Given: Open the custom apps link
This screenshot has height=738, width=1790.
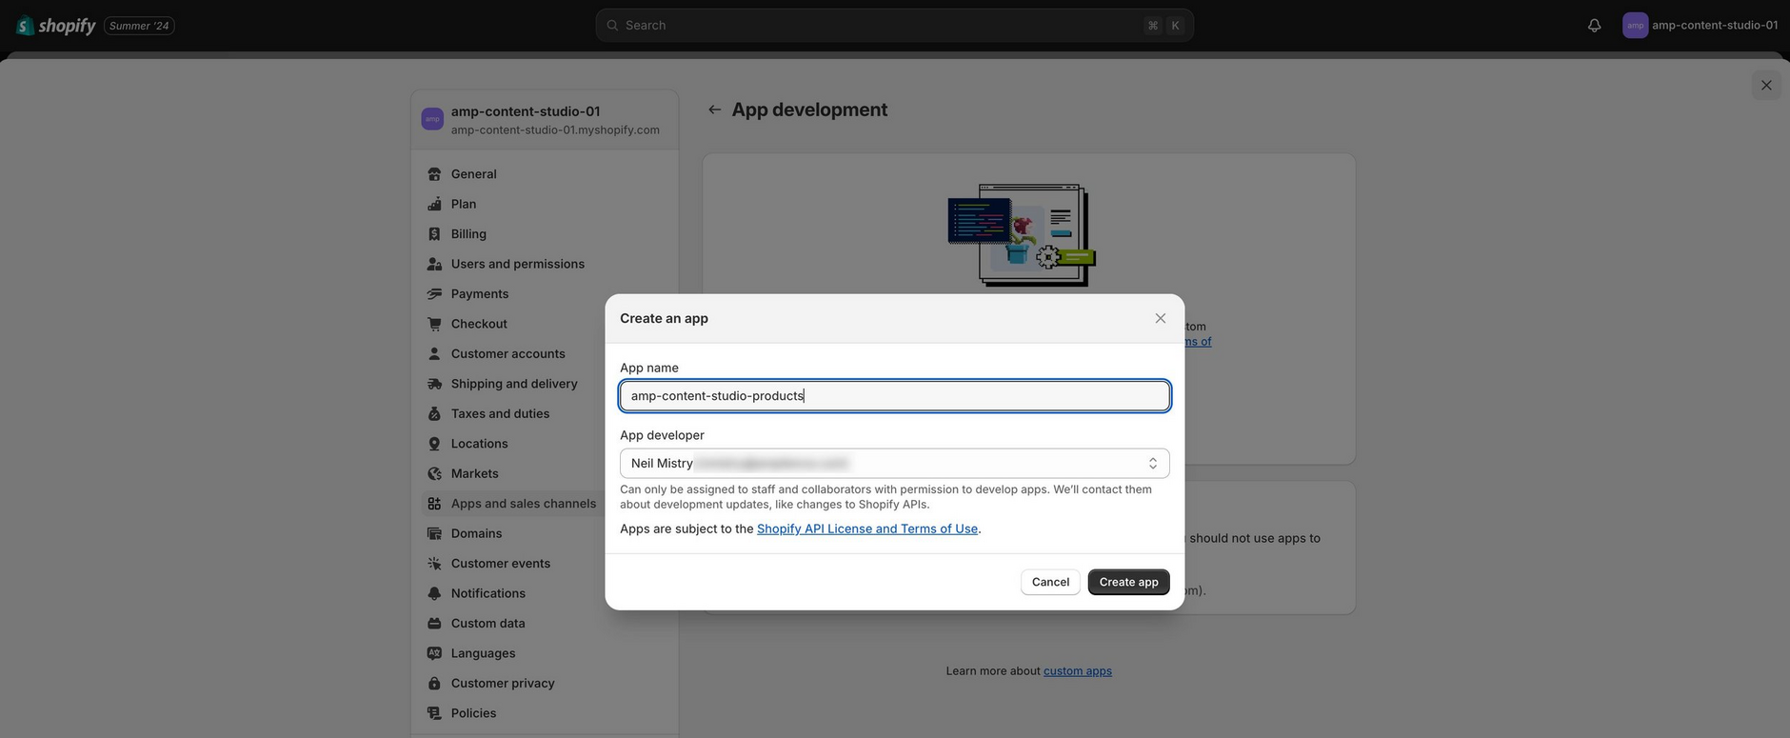Looking at the screenshot, I should click(1078, 671).
